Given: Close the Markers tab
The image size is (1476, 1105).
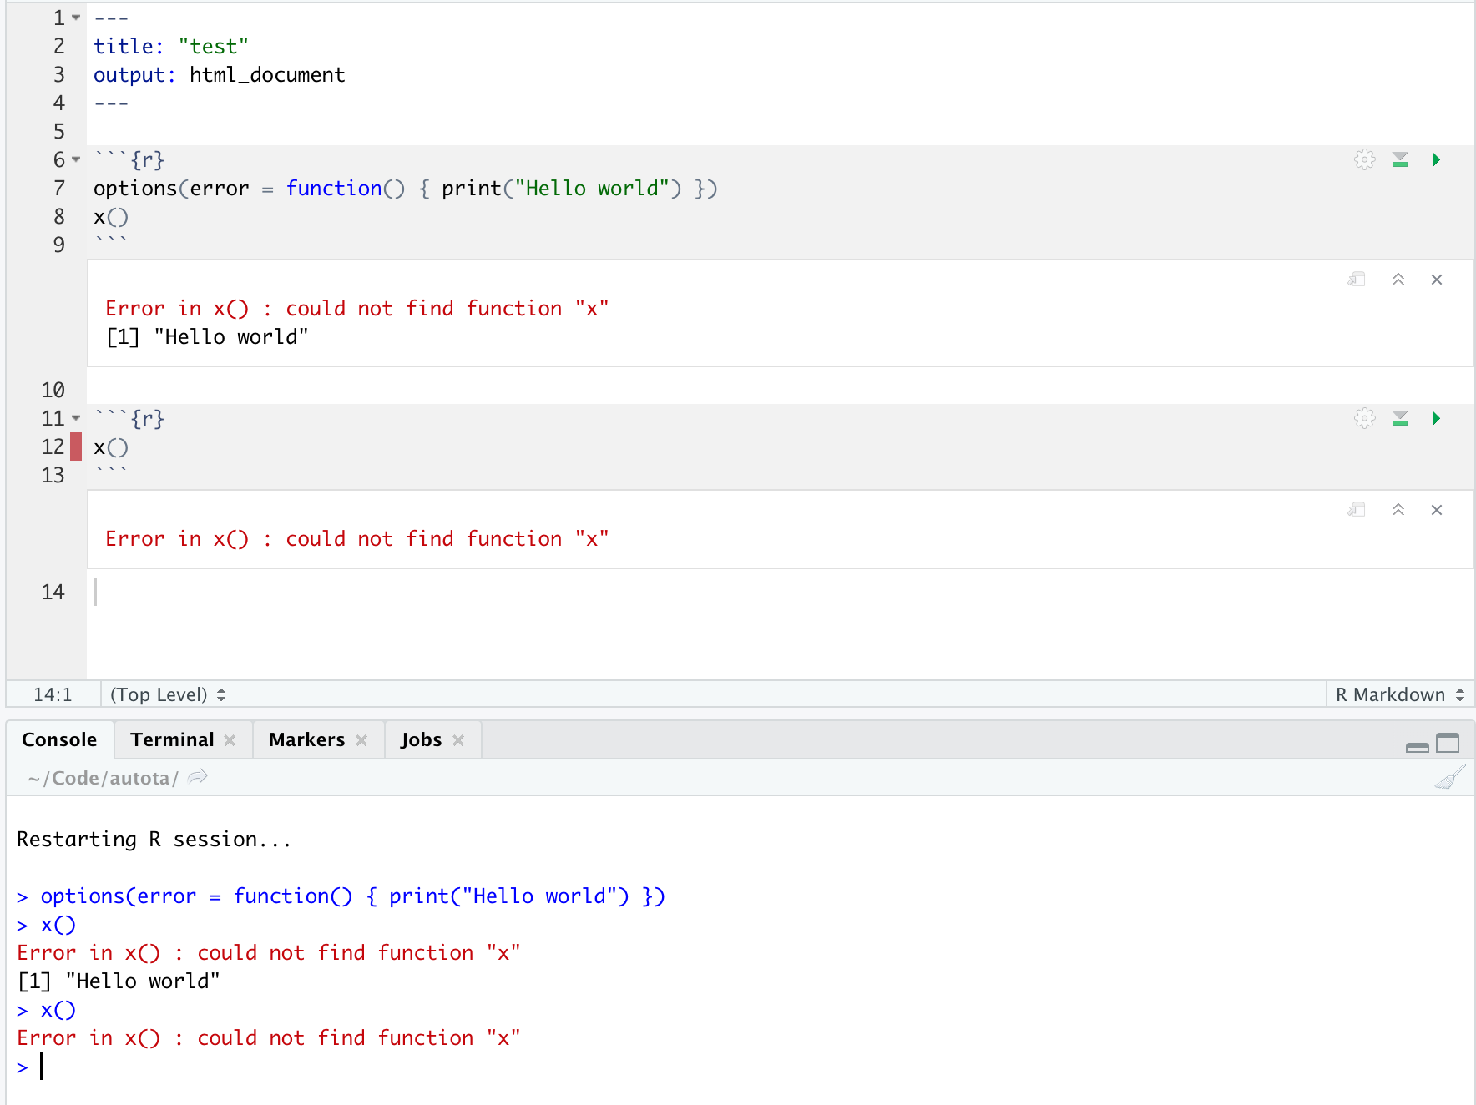Looking at the screenshot, I should coord(361,740).
